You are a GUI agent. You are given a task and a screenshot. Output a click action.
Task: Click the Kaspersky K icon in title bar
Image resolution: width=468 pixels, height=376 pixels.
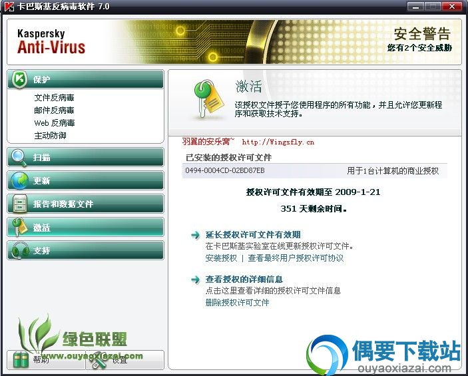point(9,6)
